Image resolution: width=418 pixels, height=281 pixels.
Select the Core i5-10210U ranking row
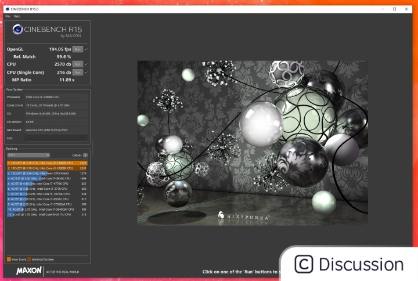[47, 194]
